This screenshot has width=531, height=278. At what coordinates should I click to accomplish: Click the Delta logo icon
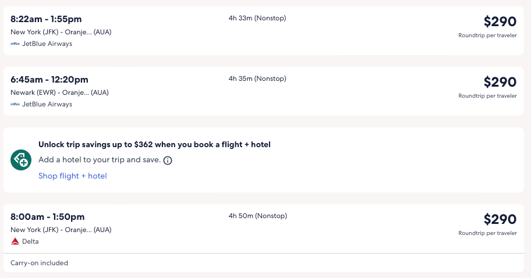[x=15, y=241]
